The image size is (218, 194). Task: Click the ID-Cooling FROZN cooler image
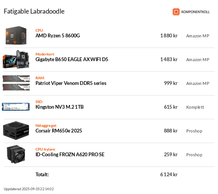point(16,154)
